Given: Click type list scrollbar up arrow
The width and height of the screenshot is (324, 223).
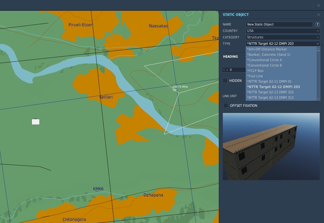Looking at the screenshot, I should 318,48.
